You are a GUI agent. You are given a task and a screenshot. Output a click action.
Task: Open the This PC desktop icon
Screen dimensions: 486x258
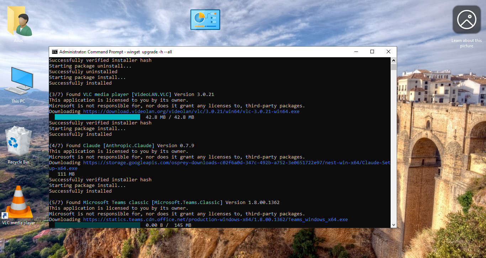[19, 81]
